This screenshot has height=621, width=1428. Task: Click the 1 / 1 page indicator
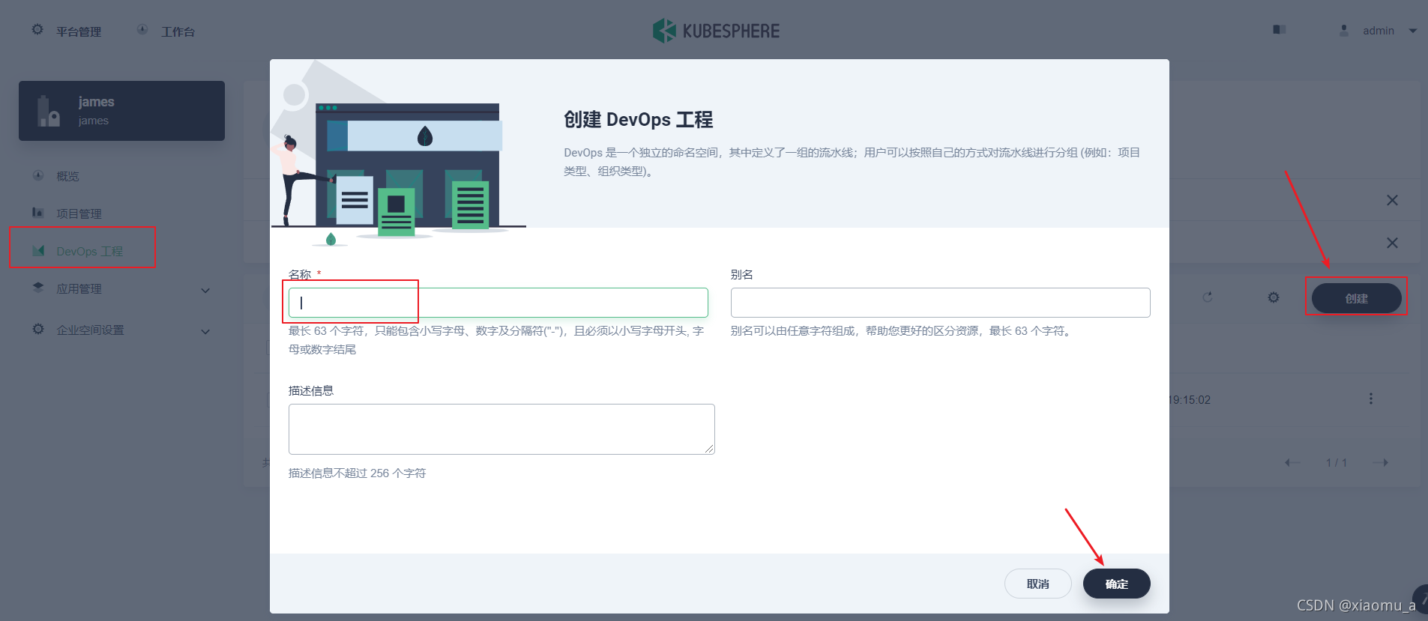click(x=1337, y=463)
